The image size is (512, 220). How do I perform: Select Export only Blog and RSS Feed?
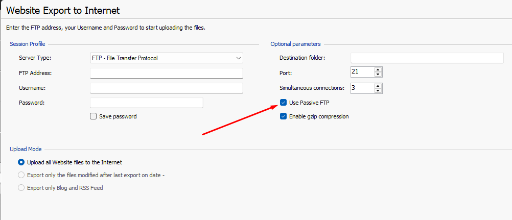pos(21,188)
